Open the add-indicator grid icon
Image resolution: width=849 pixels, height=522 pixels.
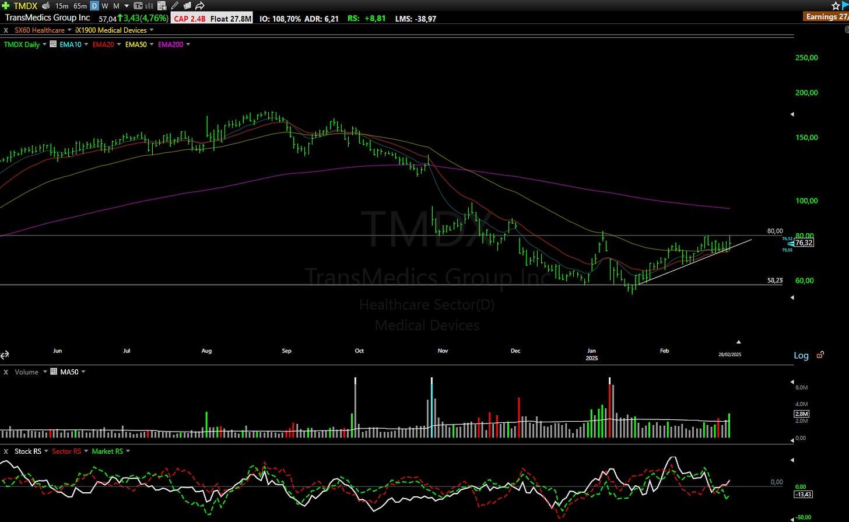point(162,6)
